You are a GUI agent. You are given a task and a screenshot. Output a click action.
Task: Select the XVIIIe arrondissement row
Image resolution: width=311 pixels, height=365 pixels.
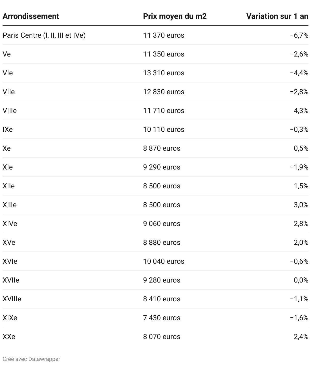(155, 299)
